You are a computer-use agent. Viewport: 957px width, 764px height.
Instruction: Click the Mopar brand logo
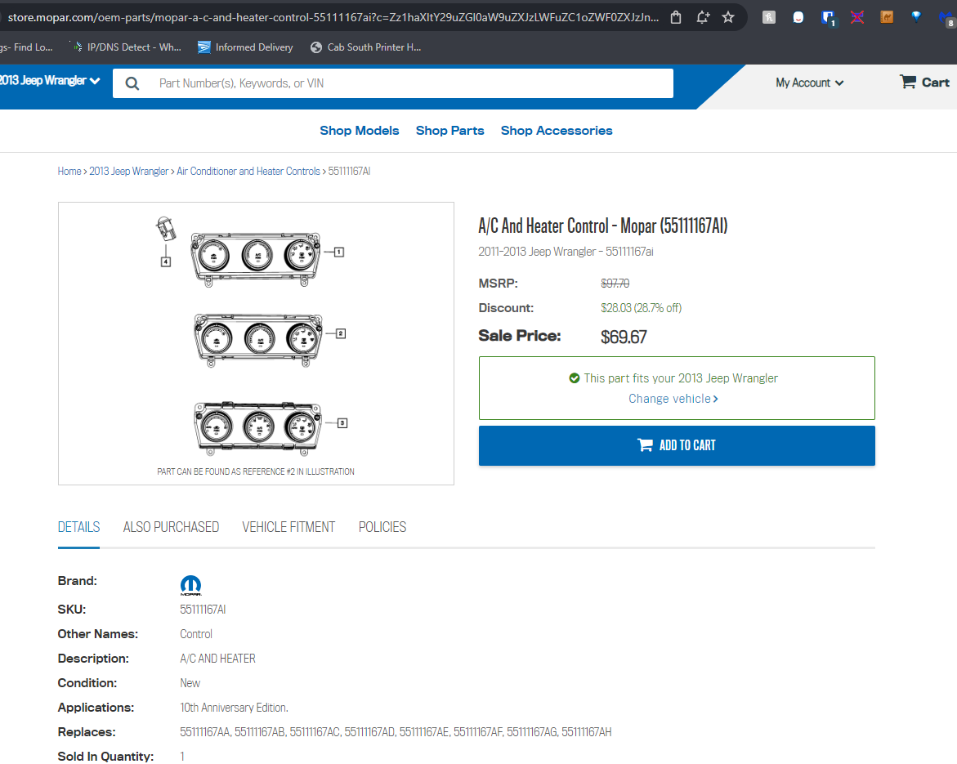190,585
